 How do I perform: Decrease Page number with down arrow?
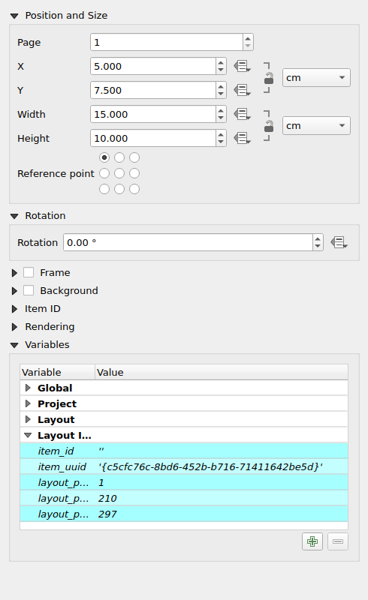pos(248,46)
